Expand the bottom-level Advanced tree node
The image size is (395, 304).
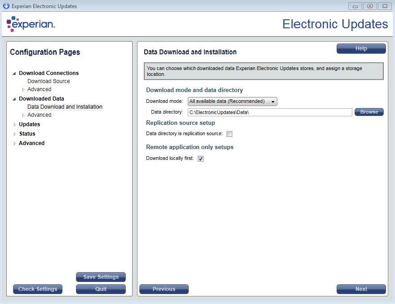pos(14,143)
